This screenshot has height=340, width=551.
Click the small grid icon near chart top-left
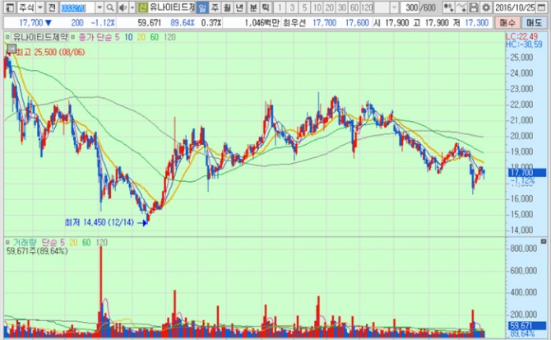click(12, 49)
